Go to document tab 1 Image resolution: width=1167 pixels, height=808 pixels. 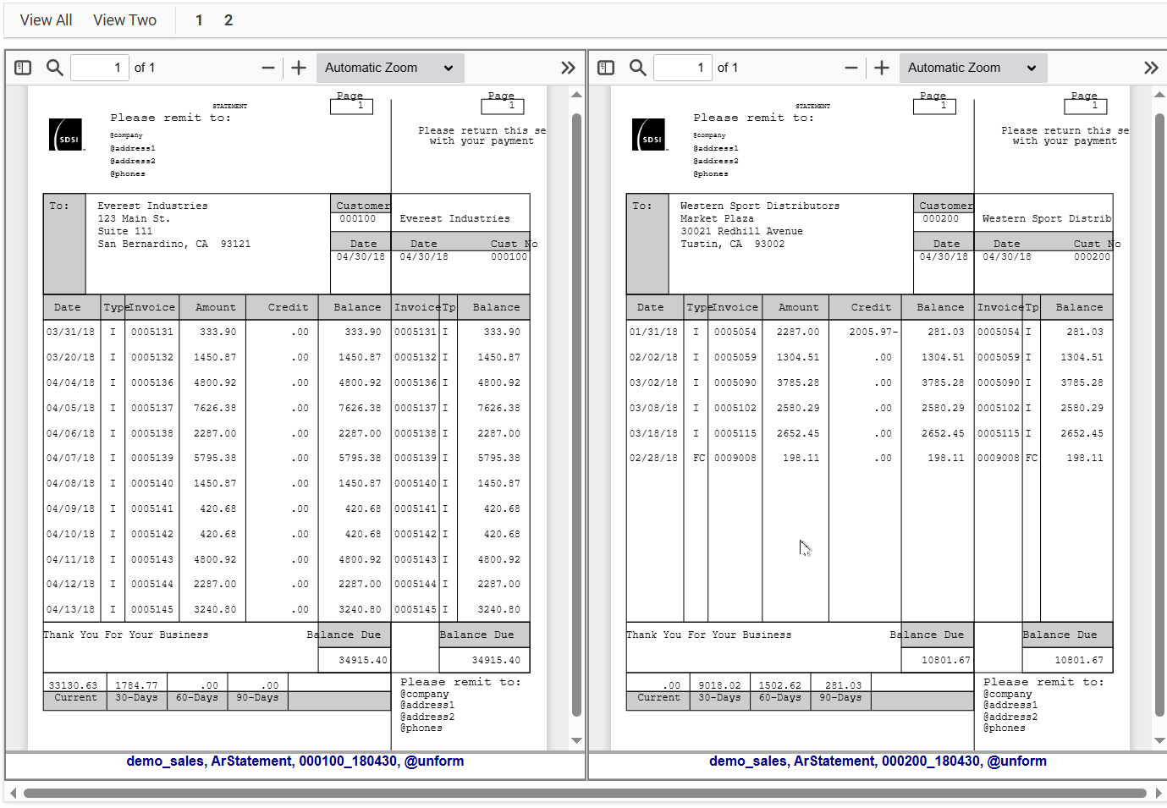(x=199, y=20)
